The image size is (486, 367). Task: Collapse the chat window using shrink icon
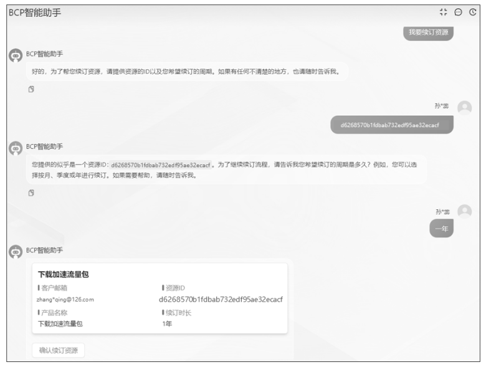coord(443,12)
